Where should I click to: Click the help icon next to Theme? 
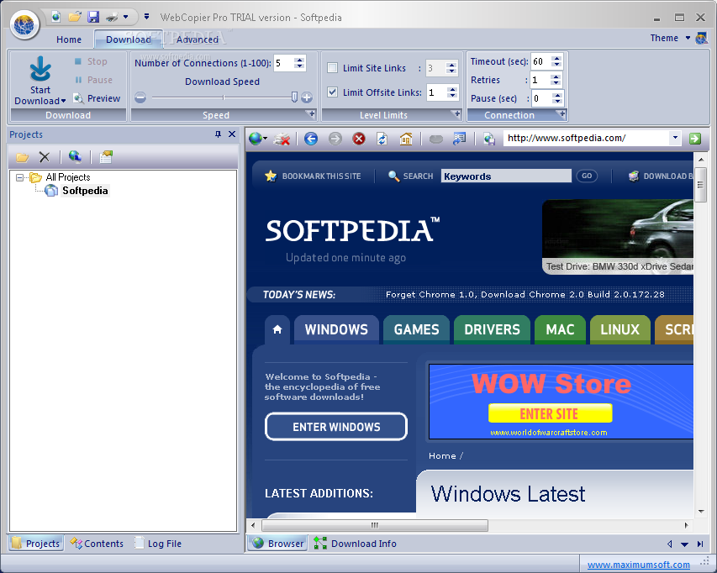(x=702, y=39)
